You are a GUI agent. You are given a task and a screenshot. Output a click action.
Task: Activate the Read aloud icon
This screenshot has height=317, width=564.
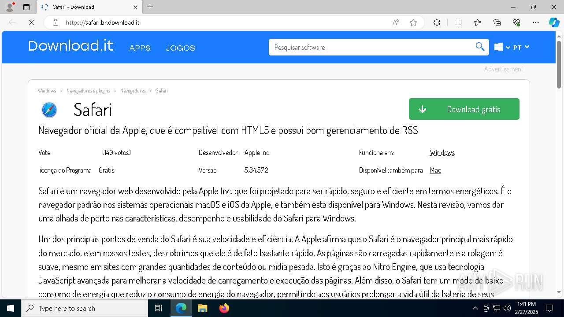(396, 22)
